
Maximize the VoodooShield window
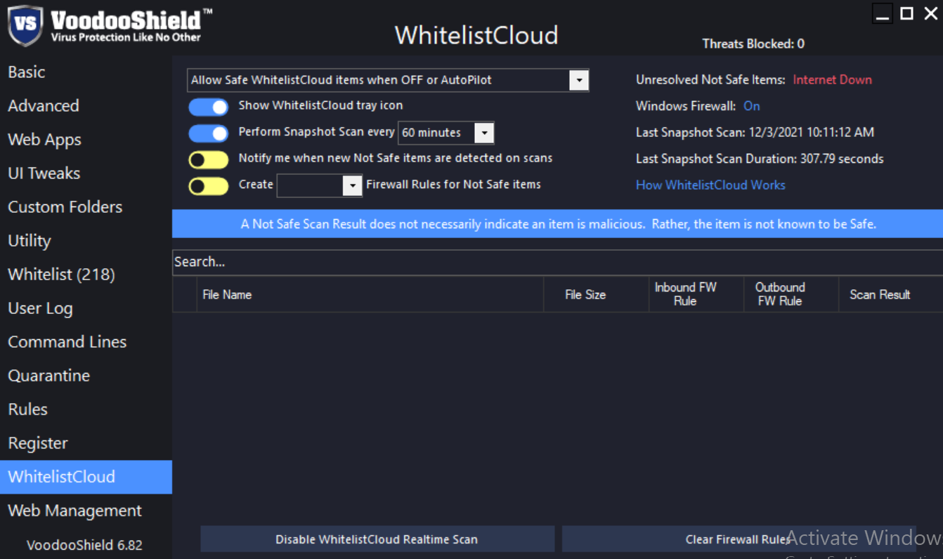tap(907, 13)
